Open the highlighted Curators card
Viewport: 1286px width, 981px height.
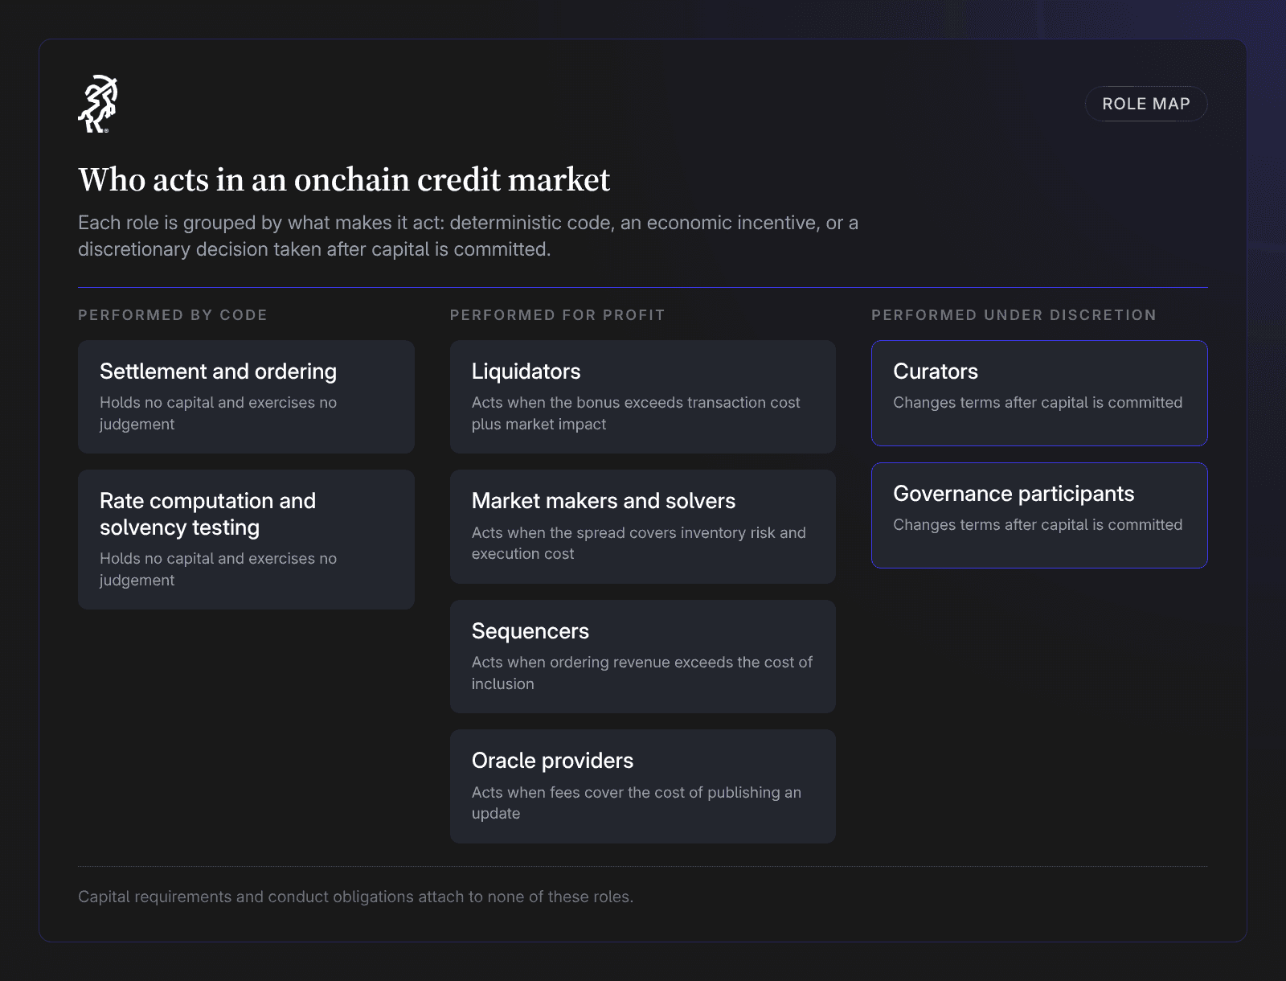tap(1039, 393)
